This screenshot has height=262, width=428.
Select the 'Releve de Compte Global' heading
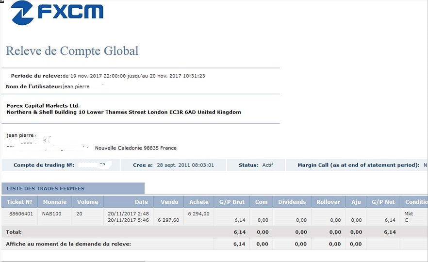(x=72, y=51)
